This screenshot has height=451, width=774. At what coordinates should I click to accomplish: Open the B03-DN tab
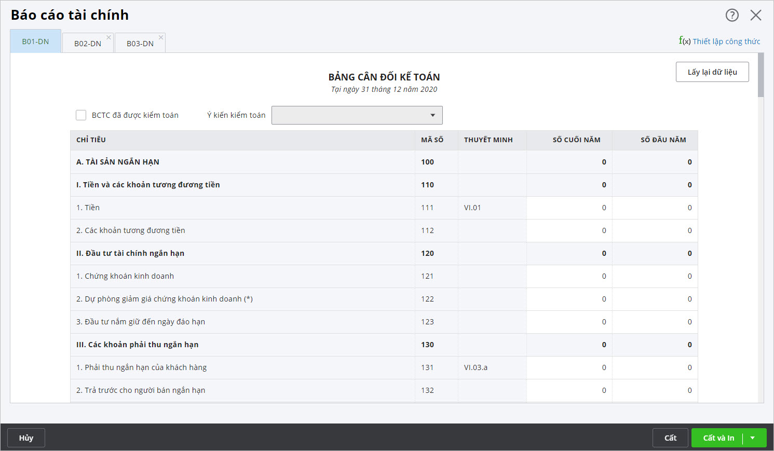(x=140, y=44)
